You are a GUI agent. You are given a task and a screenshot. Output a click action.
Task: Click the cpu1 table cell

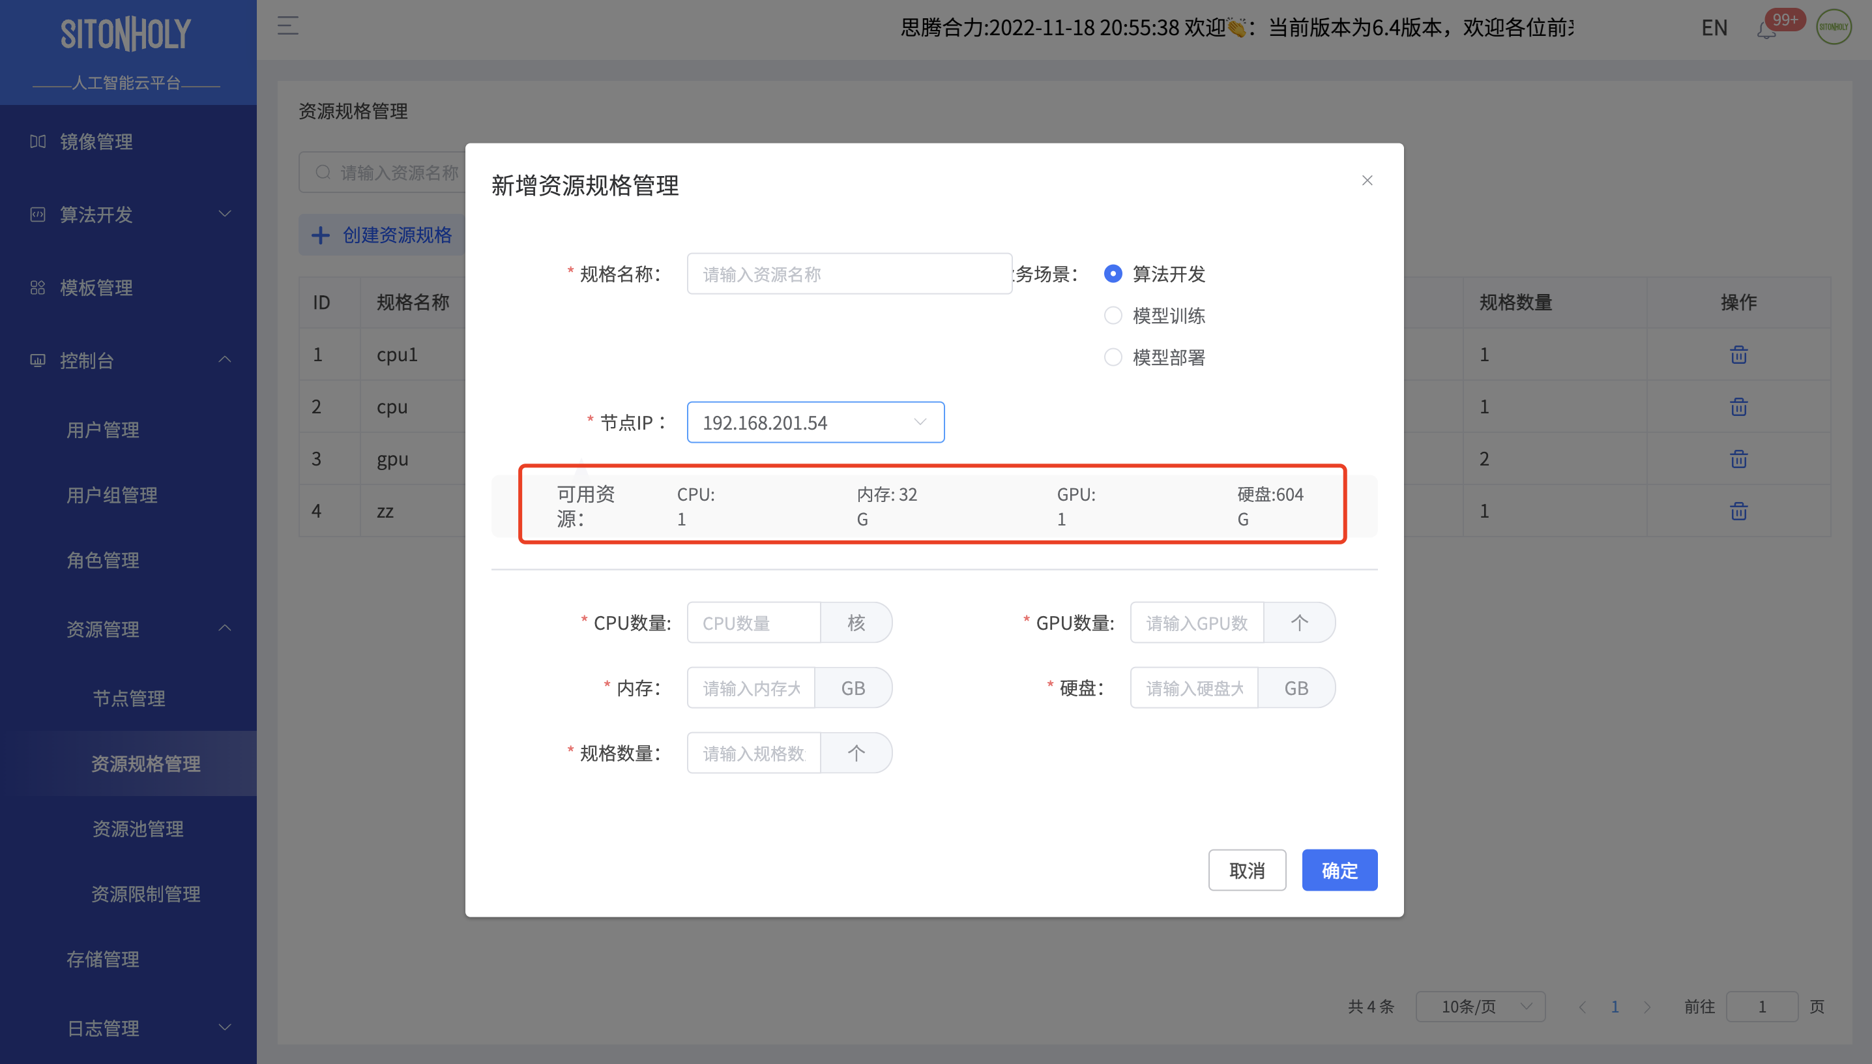click(398, 355)
